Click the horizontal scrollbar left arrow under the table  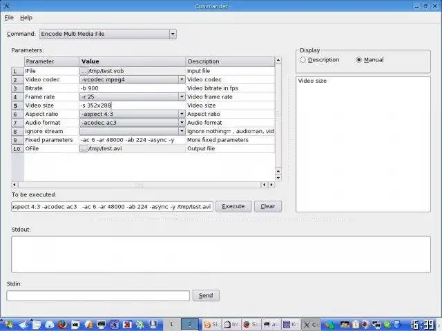(x=15, y=185)
